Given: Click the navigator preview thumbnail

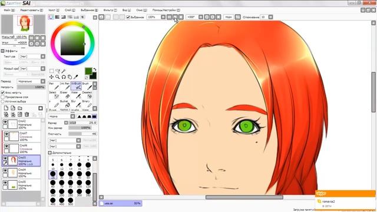Looking at the screenshot, I should (x=24, y=24).
